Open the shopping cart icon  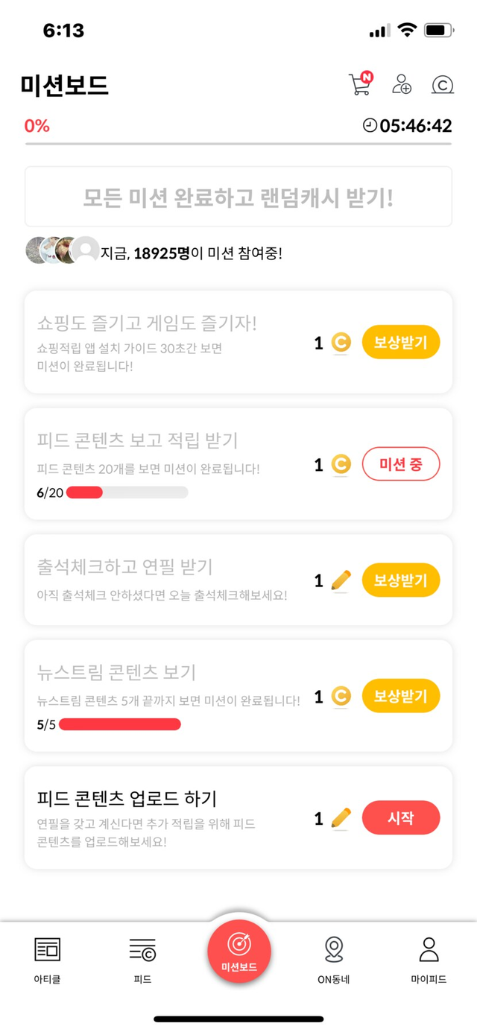pyautogui.click(x=360, y=83)
